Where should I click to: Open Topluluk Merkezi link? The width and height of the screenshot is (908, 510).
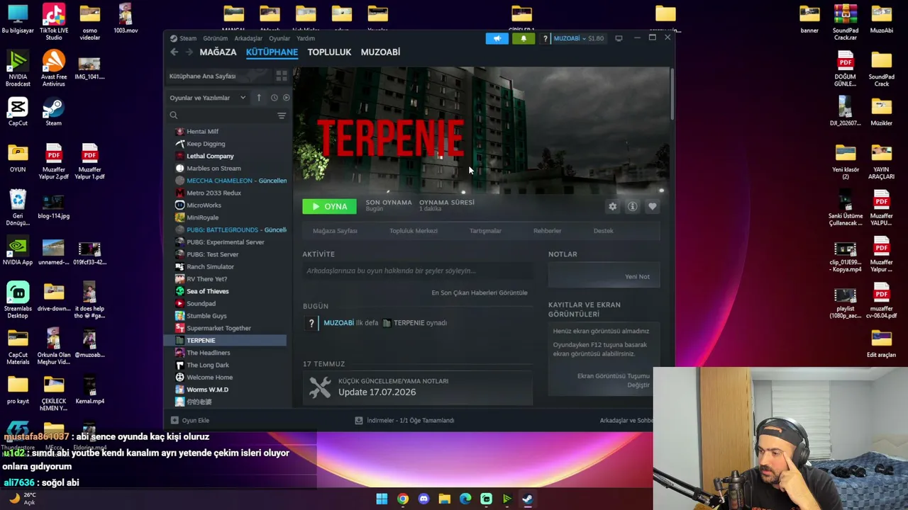[414, 231]
